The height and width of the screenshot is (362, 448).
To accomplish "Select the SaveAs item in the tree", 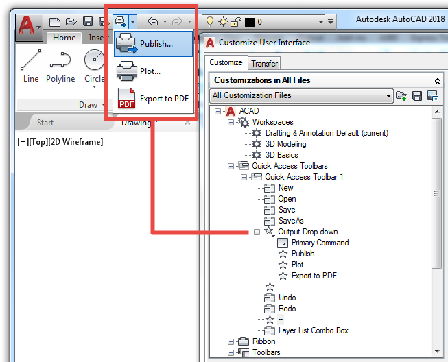I will pos(291,221).
